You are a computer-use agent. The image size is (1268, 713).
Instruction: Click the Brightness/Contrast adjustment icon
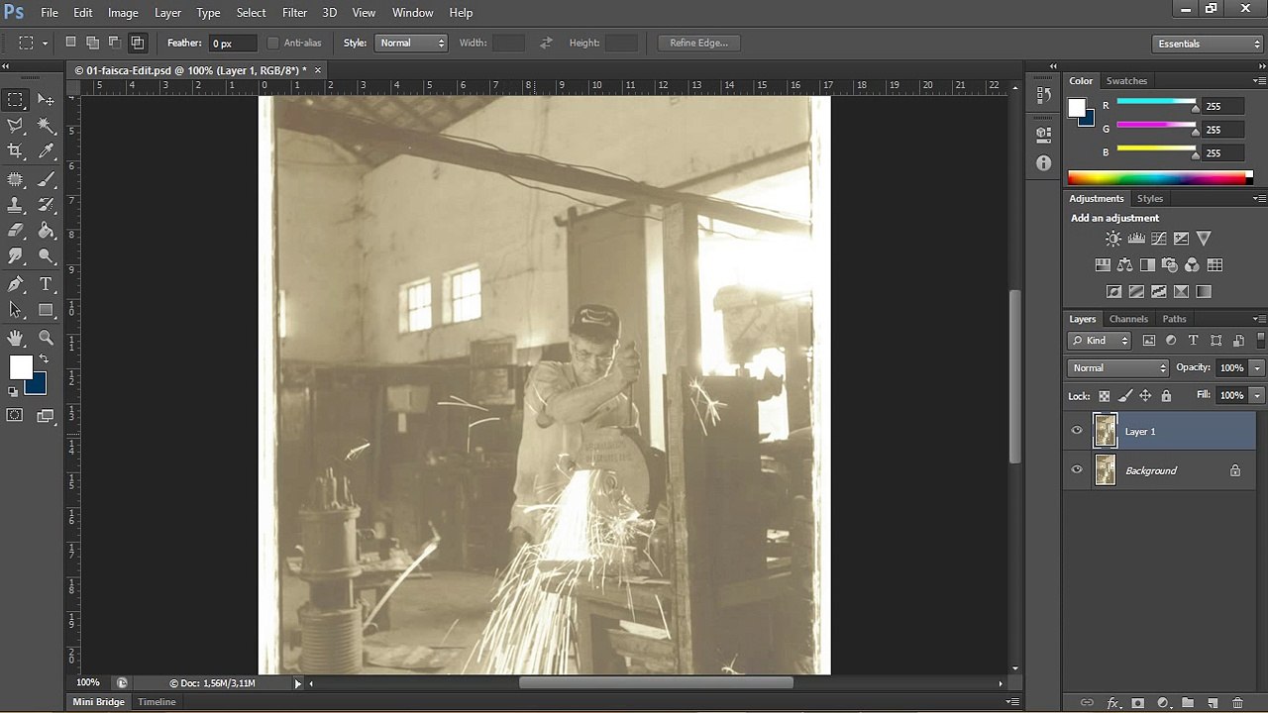(1113, 239)
